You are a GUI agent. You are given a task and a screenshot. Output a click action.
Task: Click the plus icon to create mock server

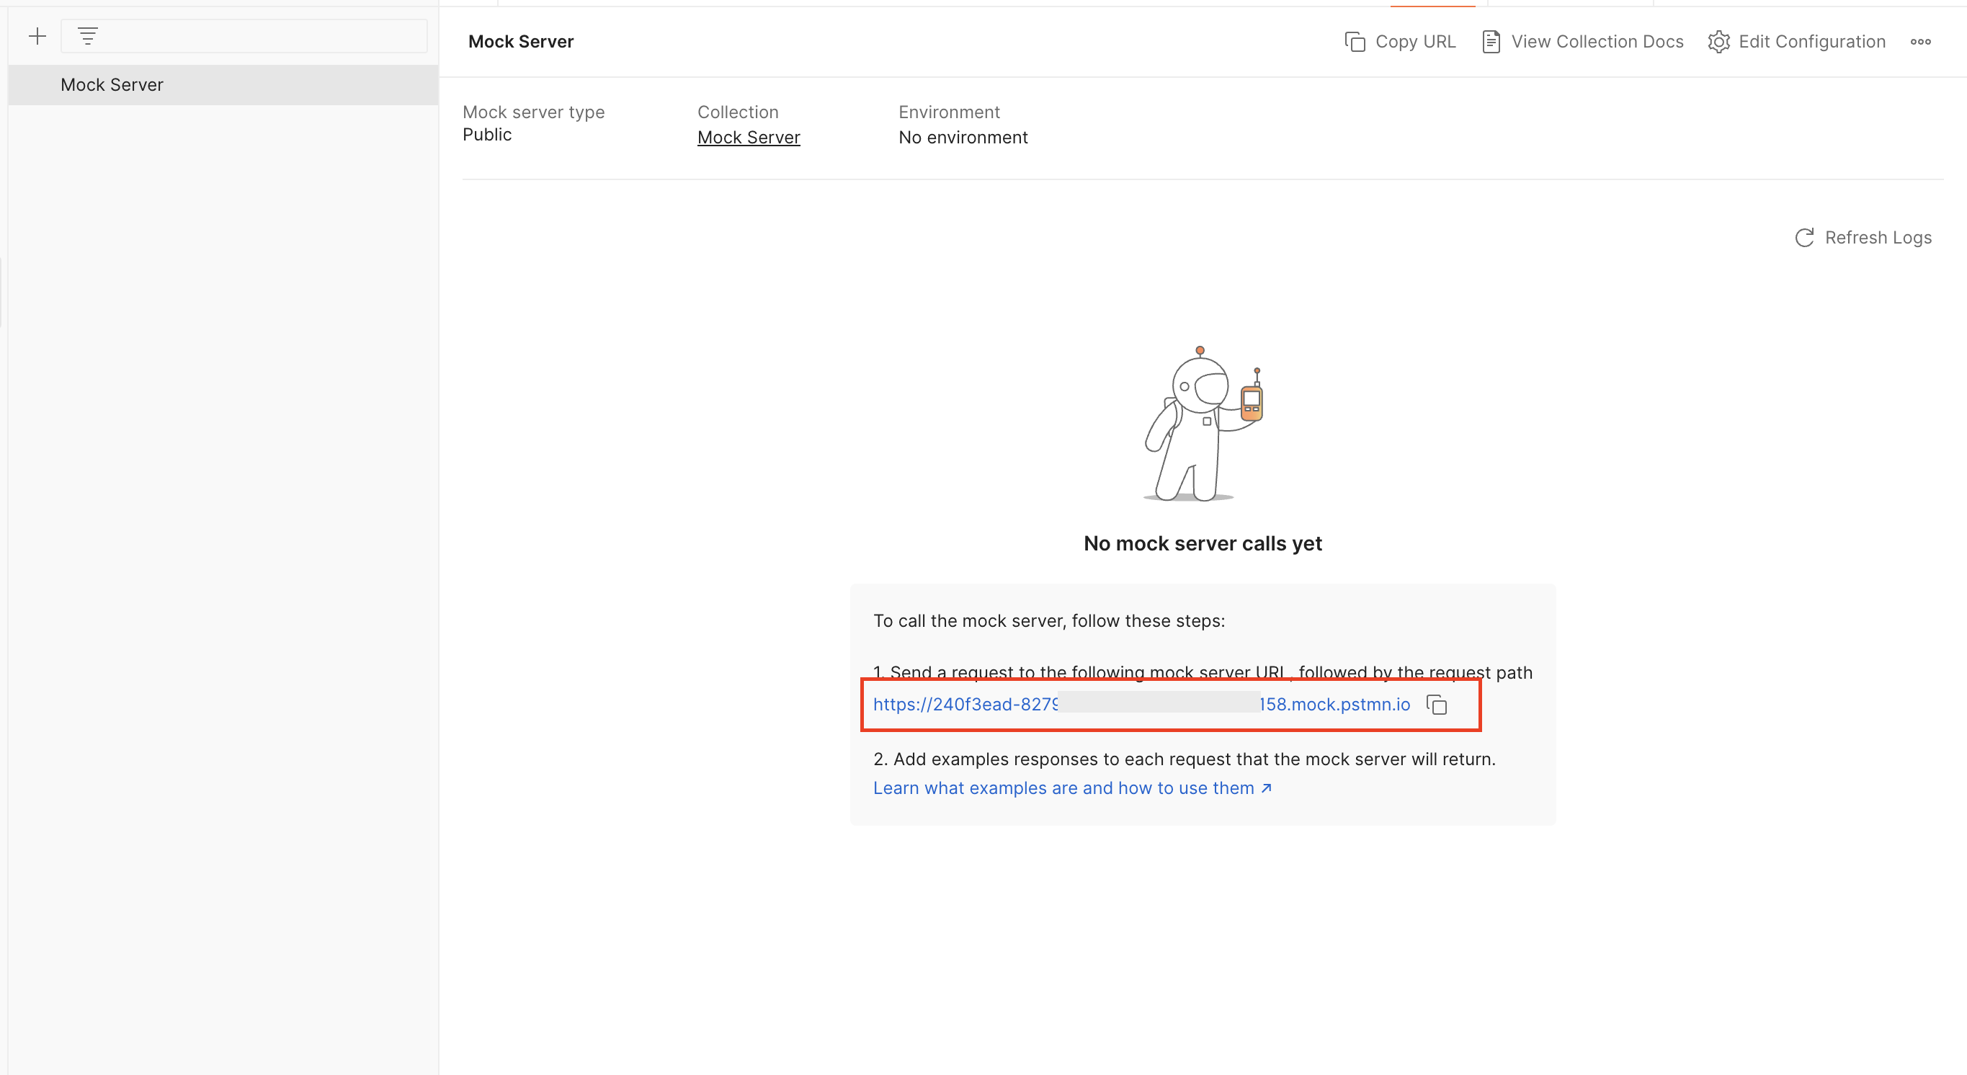click(37, 36)
